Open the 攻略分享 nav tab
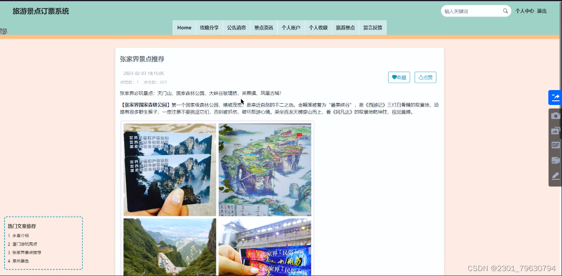562x276 pixels. click(x=209, y=28)
